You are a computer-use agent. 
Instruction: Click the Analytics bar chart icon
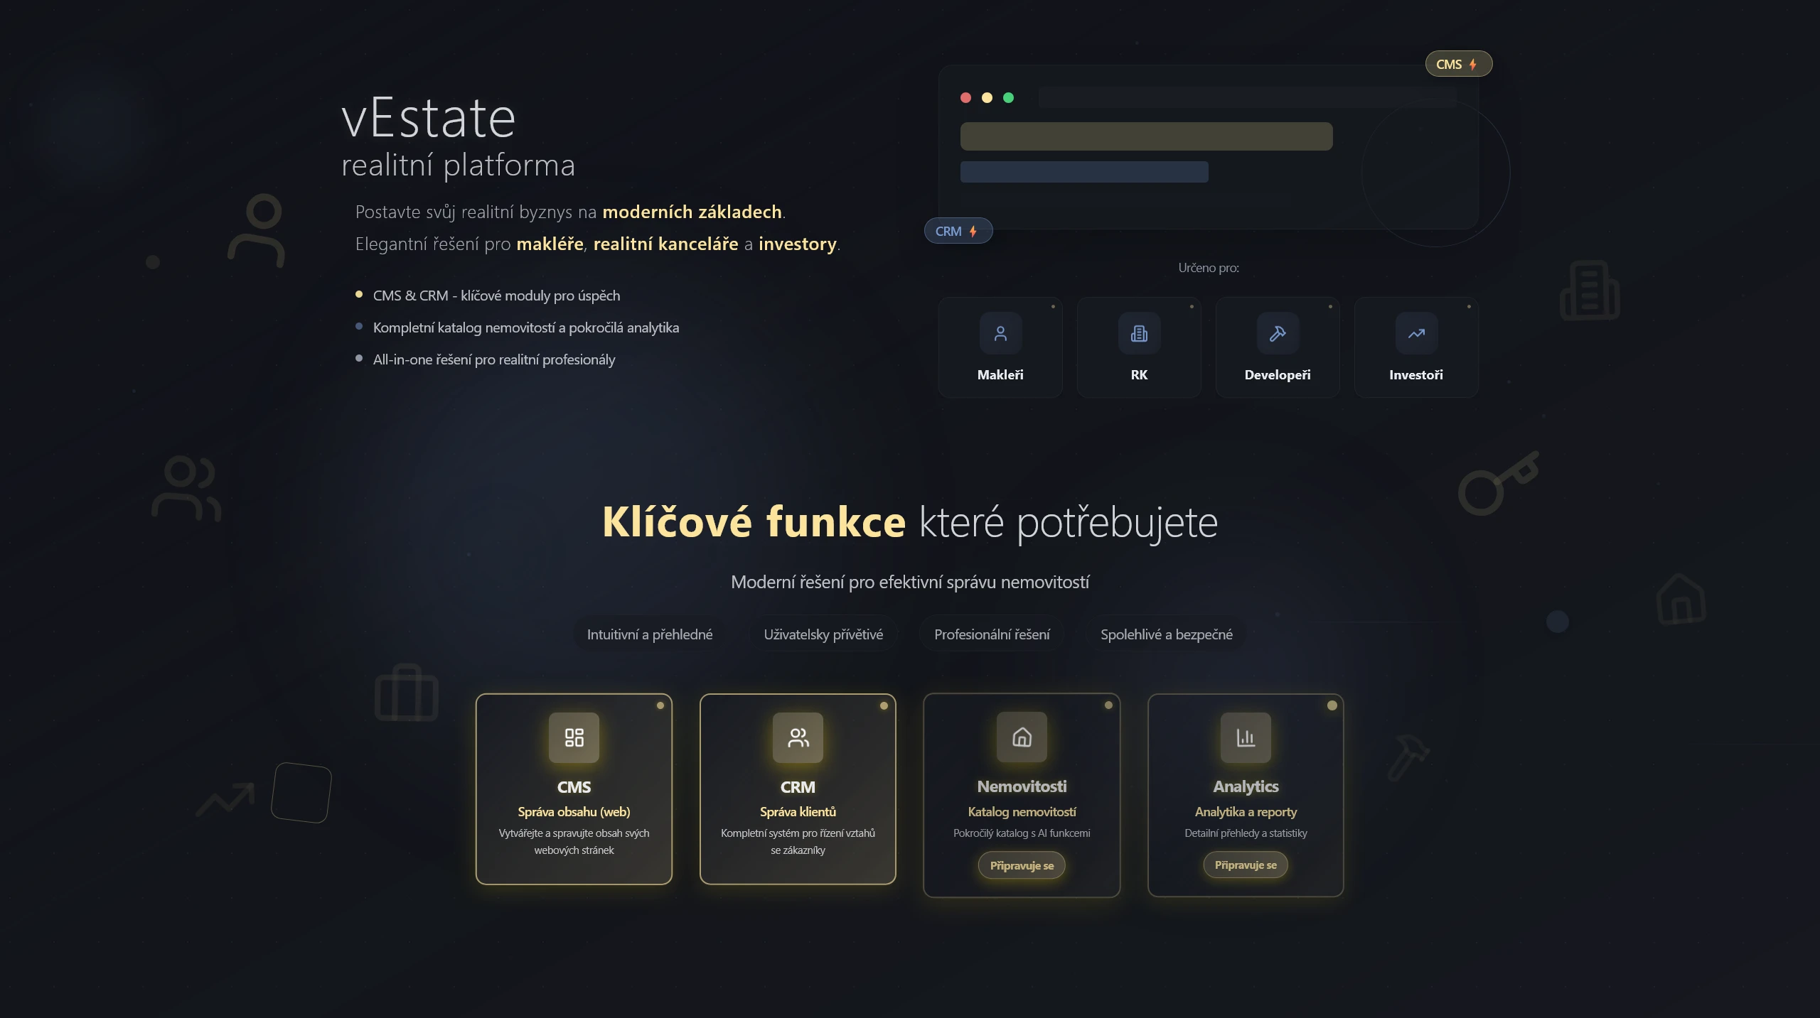point(1246,737)
